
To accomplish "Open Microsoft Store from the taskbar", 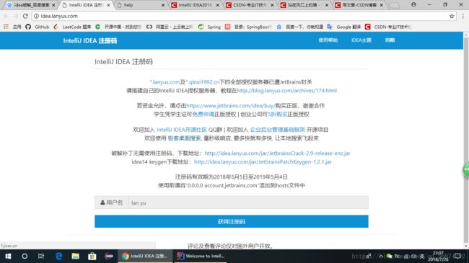I will [x=92, y=256].
